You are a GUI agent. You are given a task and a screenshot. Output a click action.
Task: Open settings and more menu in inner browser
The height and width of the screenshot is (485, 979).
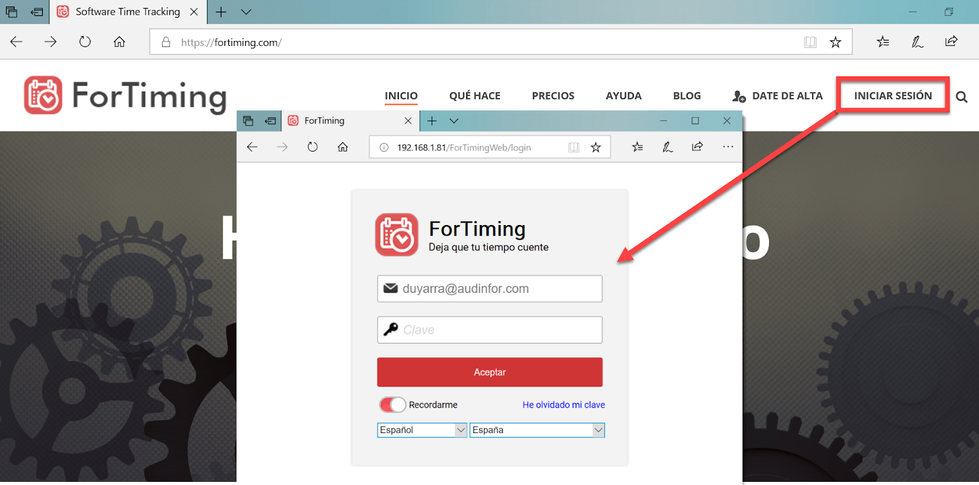coord(728,147)
